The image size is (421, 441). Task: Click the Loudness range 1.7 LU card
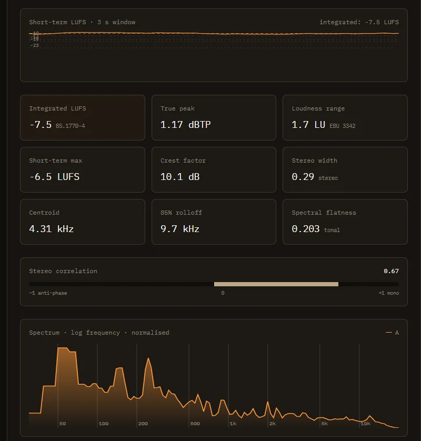[x=345, y=117]
